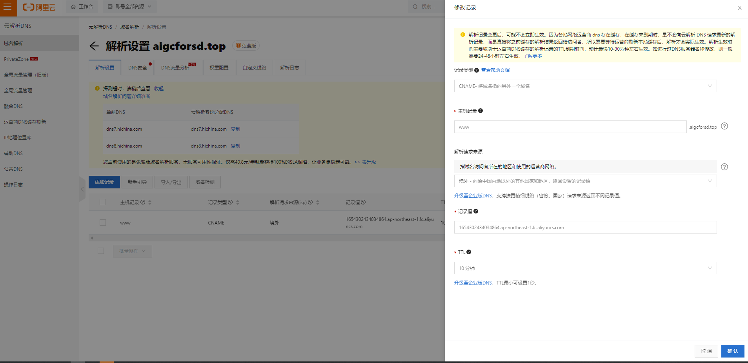Open the 解析请求来源 境外 dropdown

[x=585, y=181]
